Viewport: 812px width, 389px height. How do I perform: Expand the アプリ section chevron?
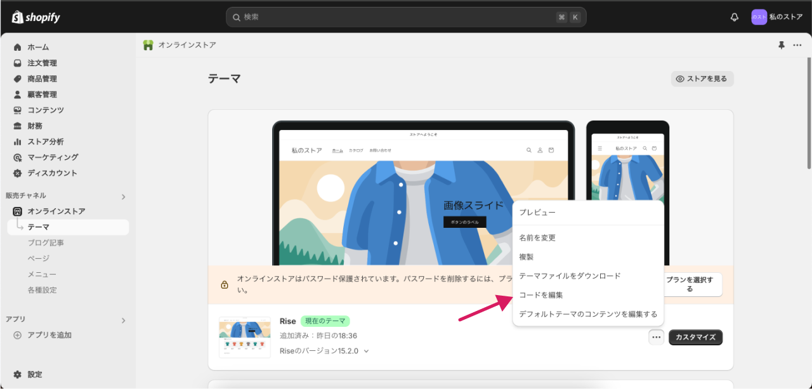coord(124,320)
